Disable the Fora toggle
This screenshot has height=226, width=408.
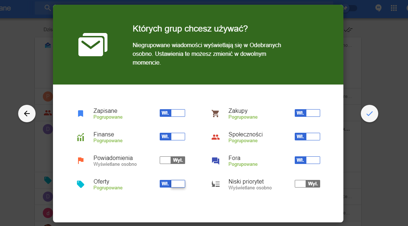(307, 160)
